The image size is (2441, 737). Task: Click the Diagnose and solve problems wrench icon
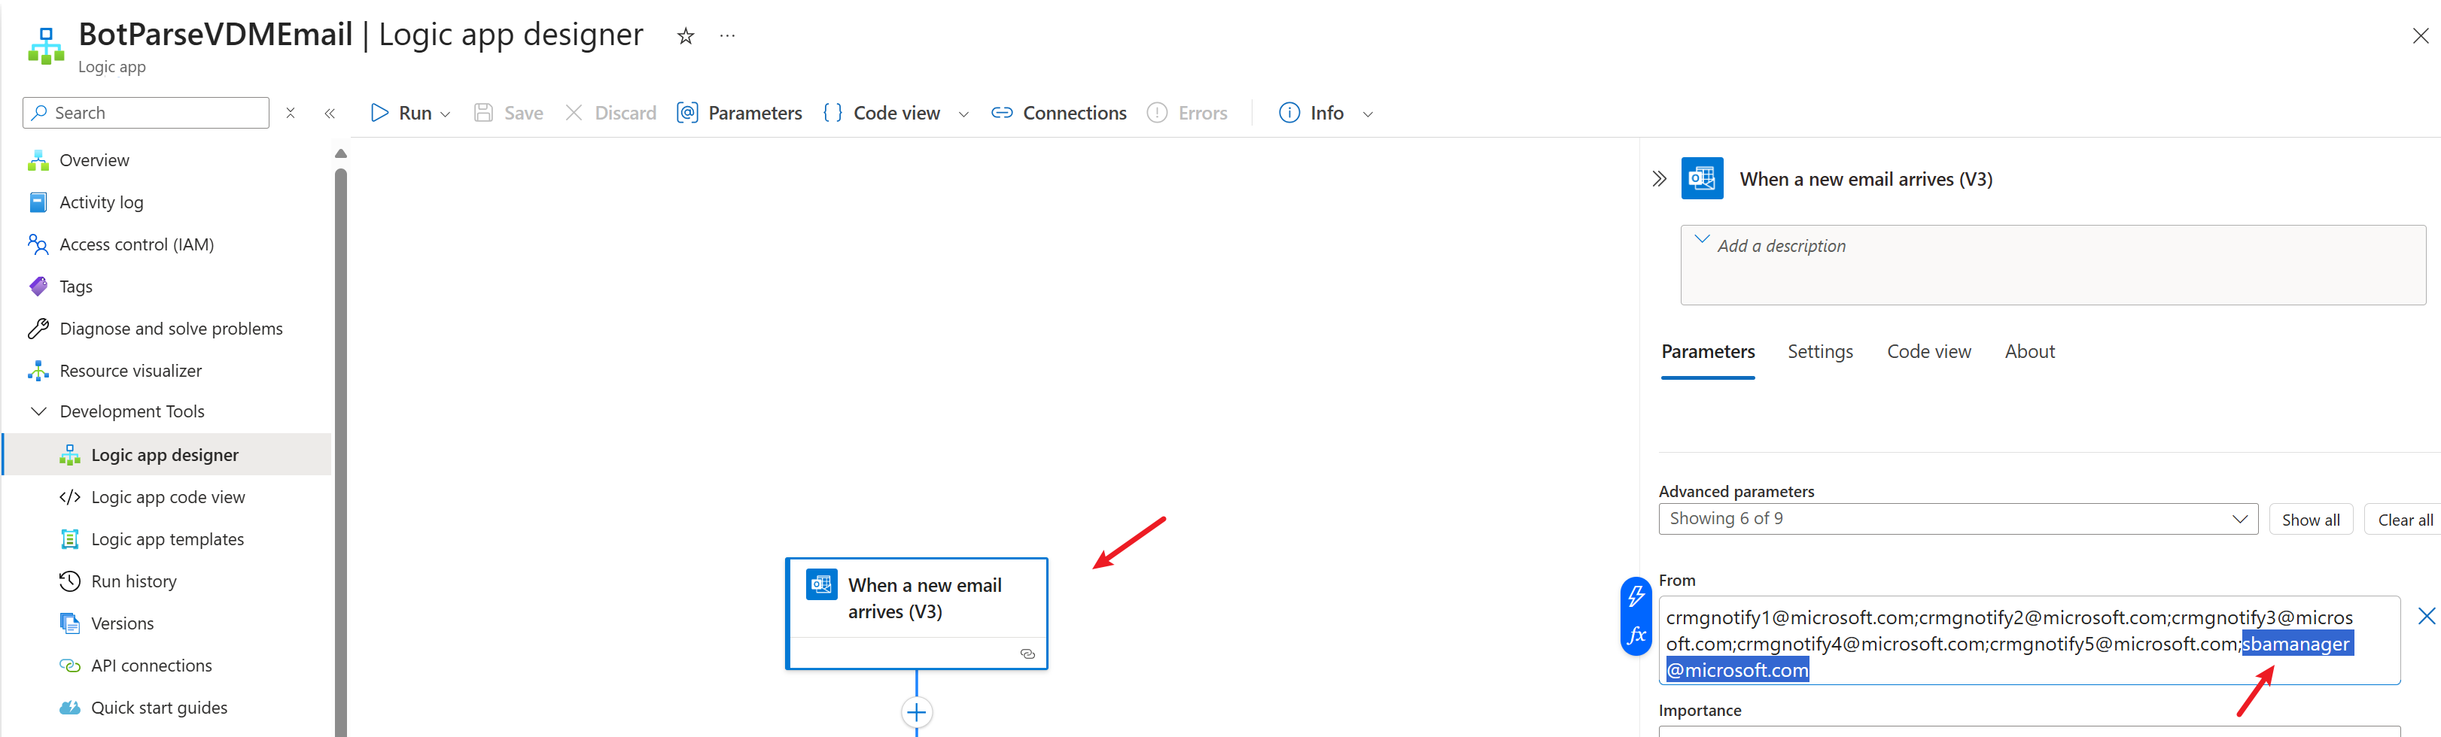[x=38, y=329]
